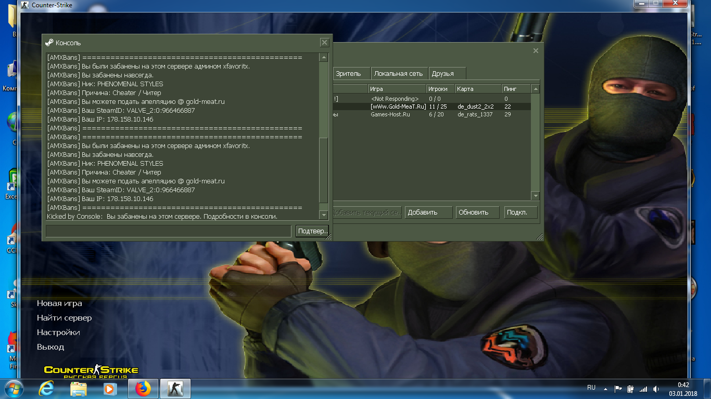Screen dimensions: 711x399
Task: Open the media player taskbar icon
Action: coord(109,389)
